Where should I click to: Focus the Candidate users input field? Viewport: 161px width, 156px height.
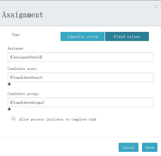click(x=81, y=77)
